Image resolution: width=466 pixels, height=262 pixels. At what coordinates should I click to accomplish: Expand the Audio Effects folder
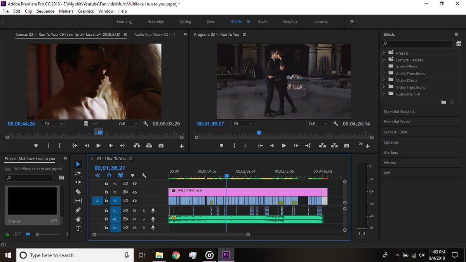click(384, 67)
